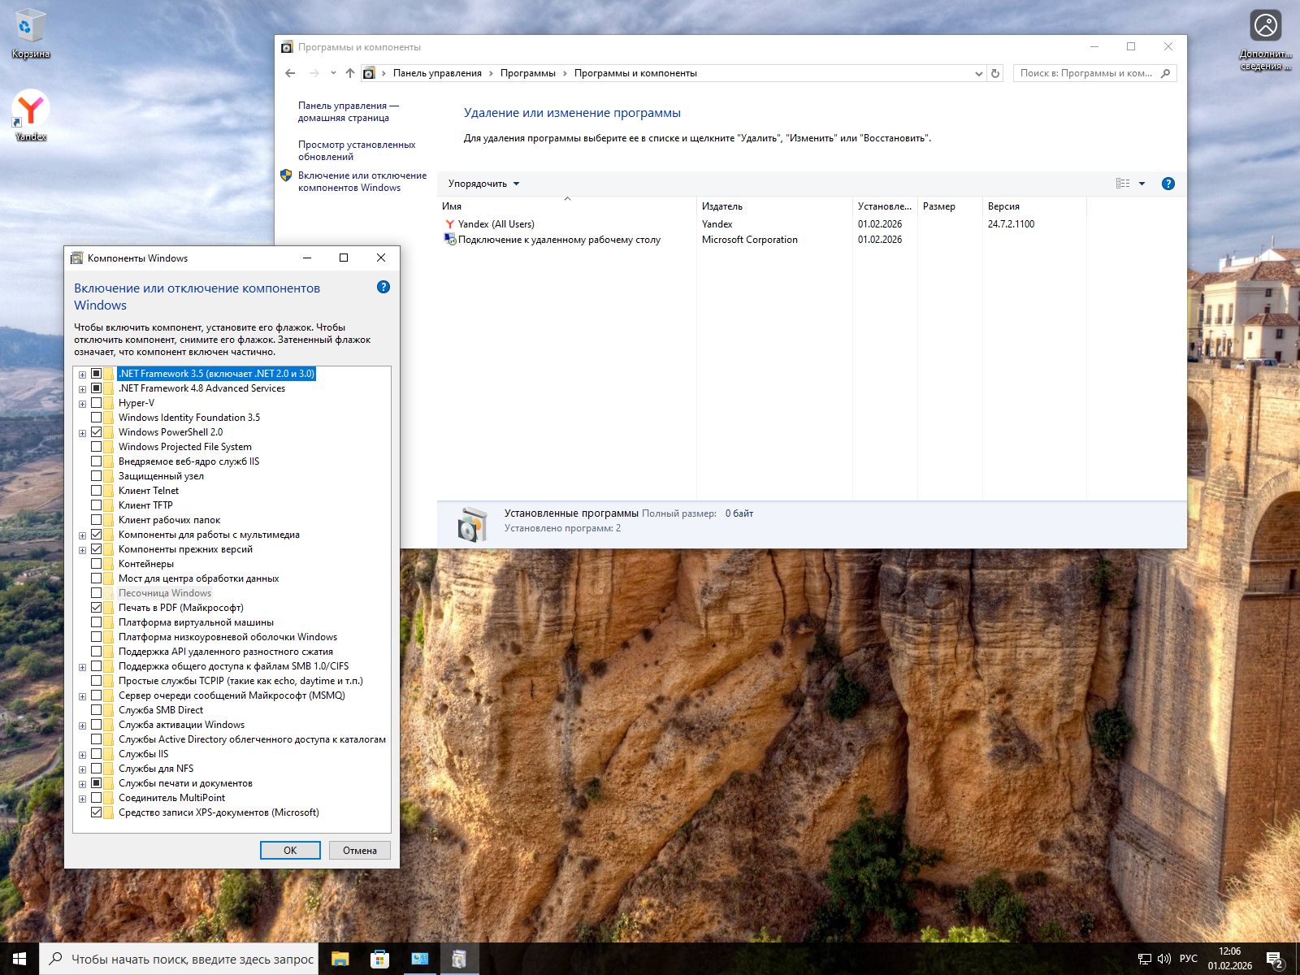Expand the .NET Framework 3.5 tree node
The width and height of the screenshot is (1300, 975).
[82, 375]
